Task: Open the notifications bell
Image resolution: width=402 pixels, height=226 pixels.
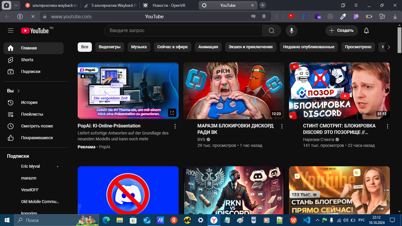Action: point(366,31)
